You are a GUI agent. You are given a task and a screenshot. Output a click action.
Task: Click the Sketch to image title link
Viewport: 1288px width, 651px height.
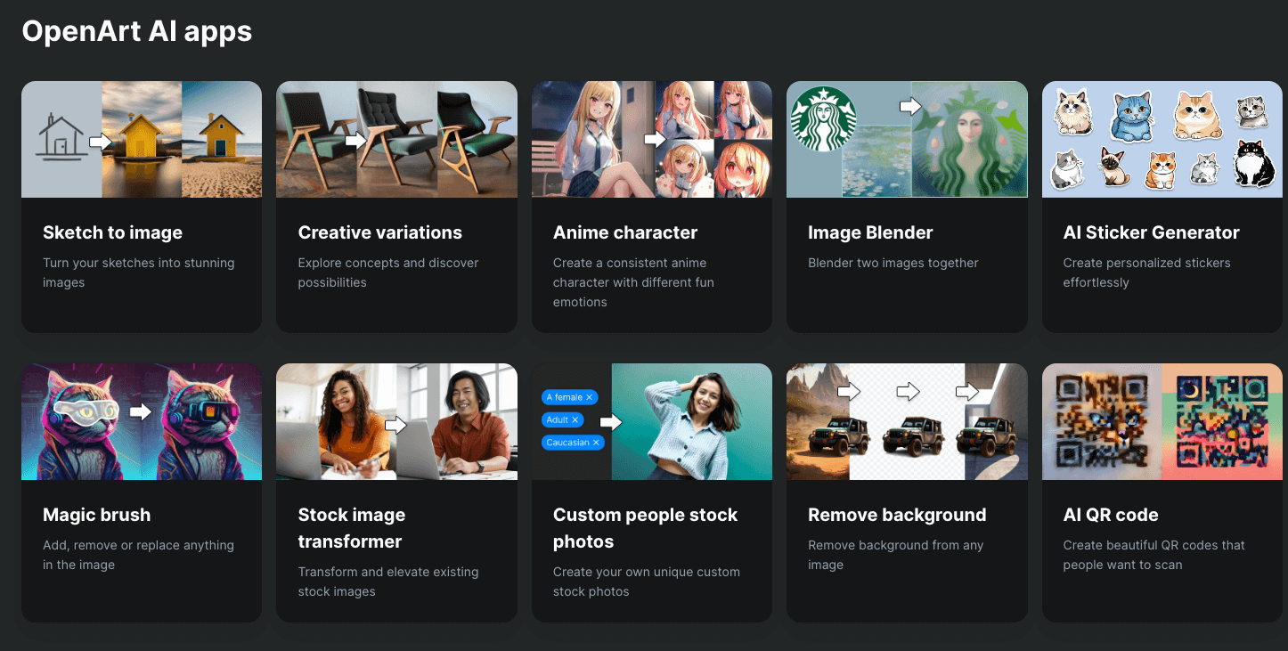(x=112, y=232)
